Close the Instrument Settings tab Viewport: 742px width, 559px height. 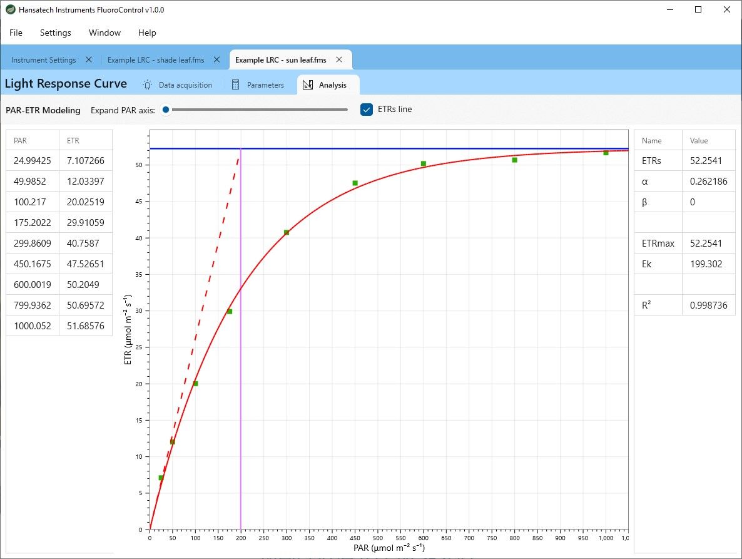coord(88,59)
